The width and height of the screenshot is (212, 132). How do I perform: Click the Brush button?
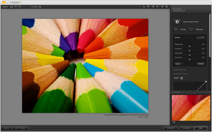(171, 128)
